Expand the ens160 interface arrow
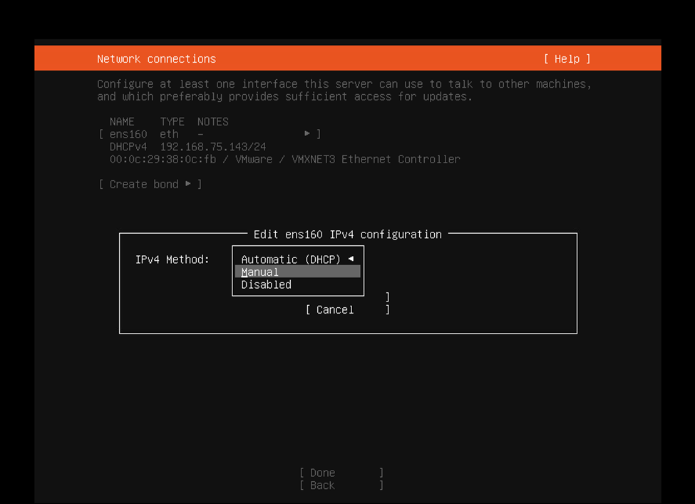 point(307,133)
